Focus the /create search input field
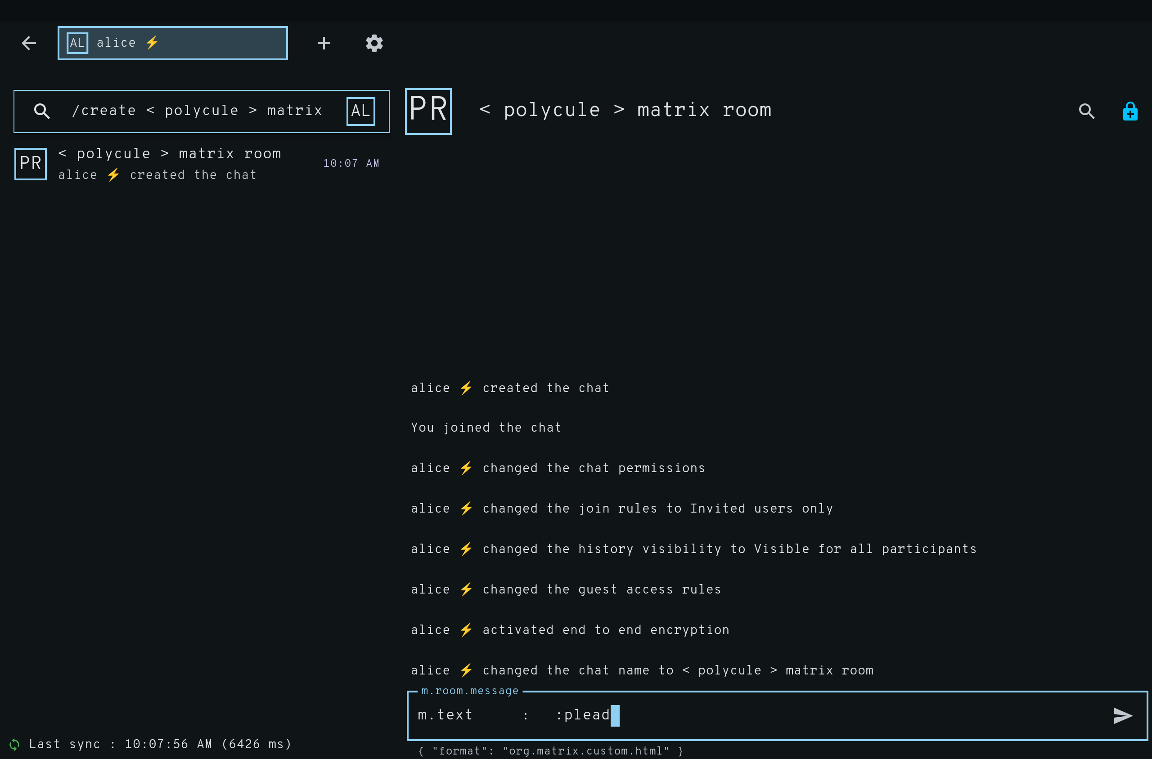 197,112
